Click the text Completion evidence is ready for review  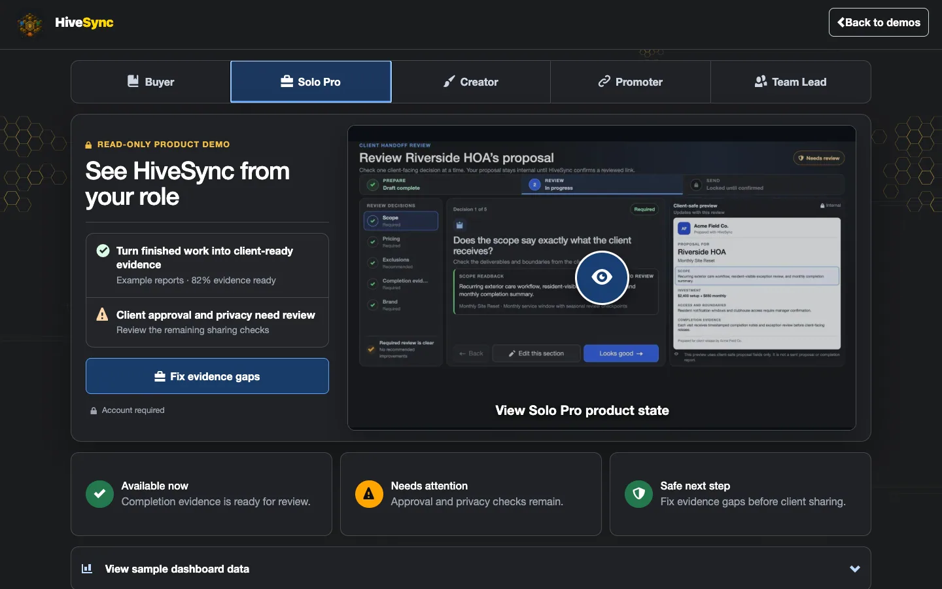[x=216, y=502]
